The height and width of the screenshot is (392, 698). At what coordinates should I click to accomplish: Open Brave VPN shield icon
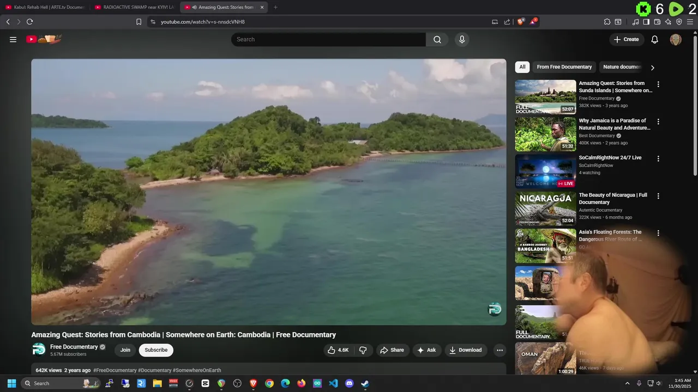(x=679, y=22)
